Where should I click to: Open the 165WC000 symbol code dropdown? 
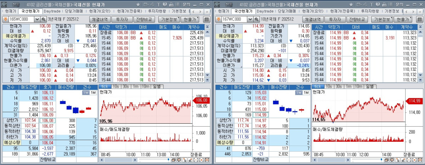coord(37,19)
